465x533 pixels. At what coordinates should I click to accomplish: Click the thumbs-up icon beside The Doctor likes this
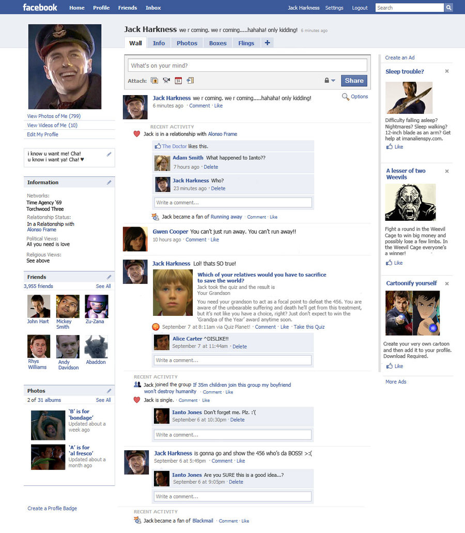[158, 146]
